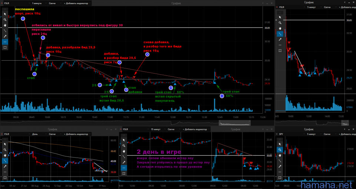Click 'Добавить индикатор' in the daily chart

click(x=77, y=134)
